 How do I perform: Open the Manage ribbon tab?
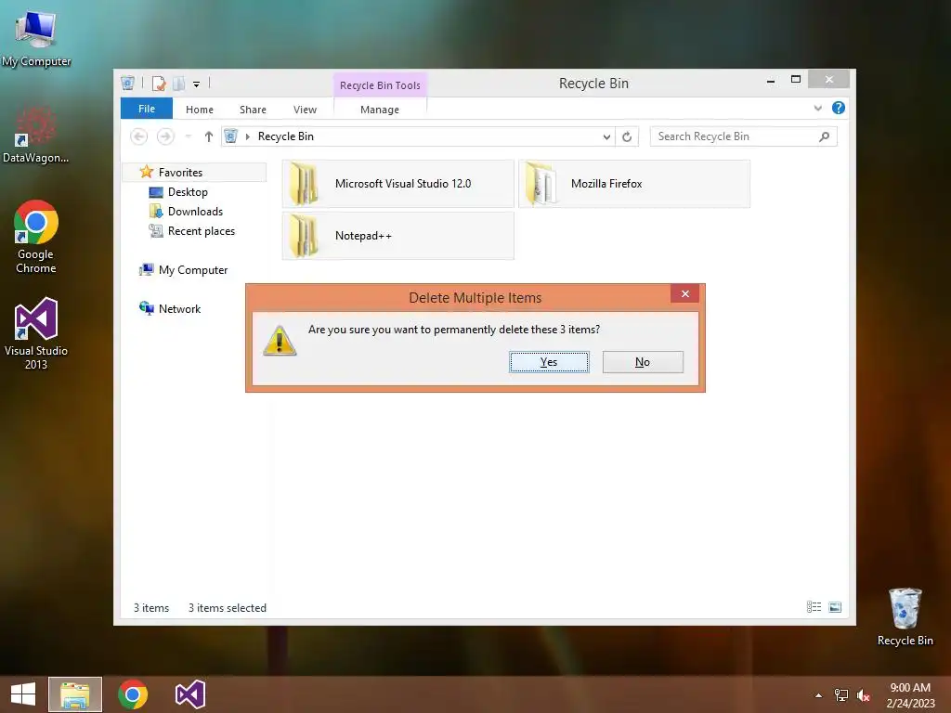[380, 110]
